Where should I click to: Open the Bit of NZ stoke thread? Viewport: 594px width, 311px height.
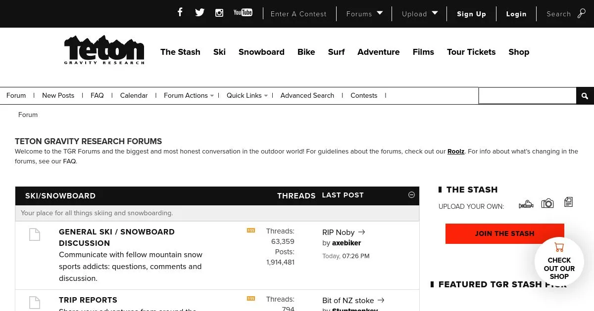click(348, 300)
